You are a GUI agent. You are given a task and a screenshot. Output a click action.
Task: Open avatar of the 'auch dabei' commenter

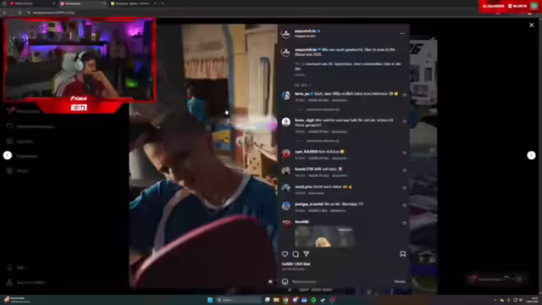pyautogui.click(x=286, y=188)
